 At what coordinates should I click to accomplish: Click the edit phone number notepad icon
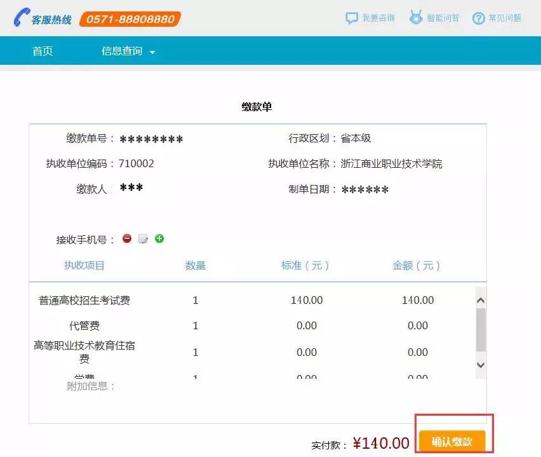144,239
